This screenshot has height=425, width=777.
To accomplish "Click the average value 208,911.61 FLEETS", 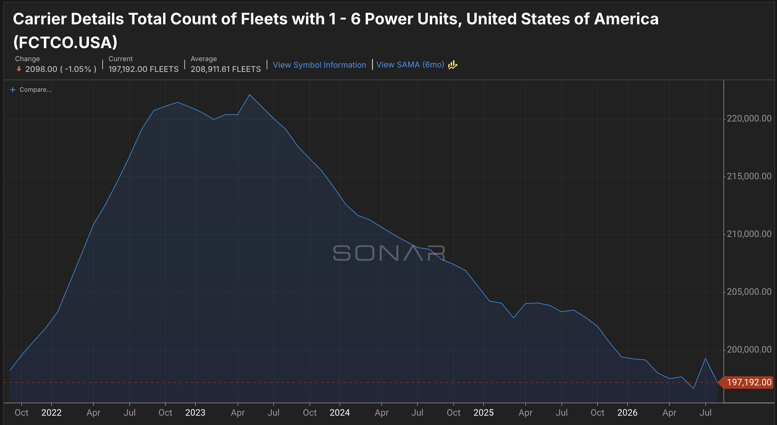I will click(226, 69).
